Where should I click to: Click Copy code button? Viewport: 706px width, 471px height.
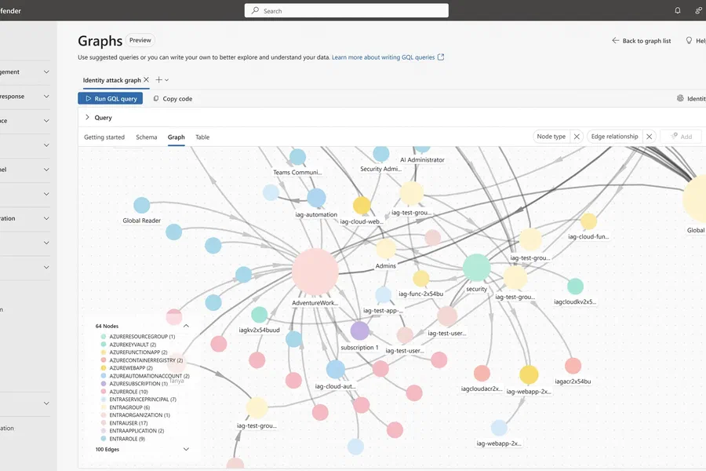[x=173, y=98]
